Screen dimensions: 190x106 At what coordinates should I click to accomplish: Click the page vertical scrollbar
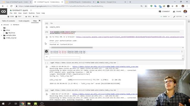tap(189, 21)
